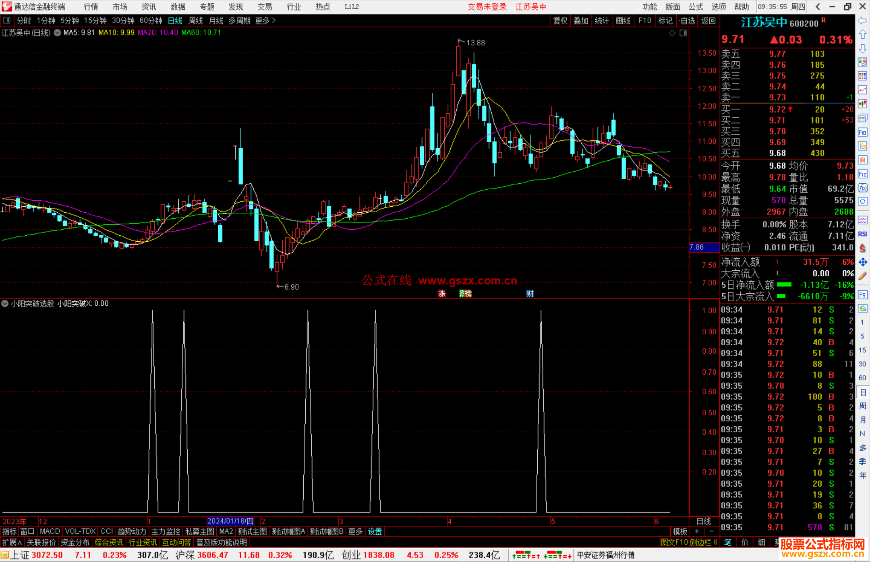Collapse the 侧边栏 sidebar
This screenshot has width=870, height=562.
pos(704,542)
